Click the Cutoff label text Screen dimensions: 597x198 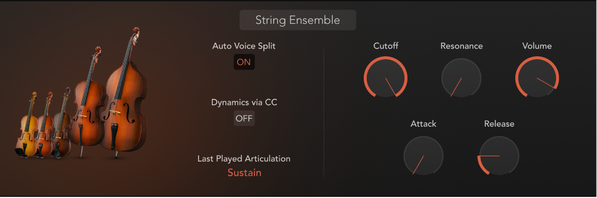385,46
